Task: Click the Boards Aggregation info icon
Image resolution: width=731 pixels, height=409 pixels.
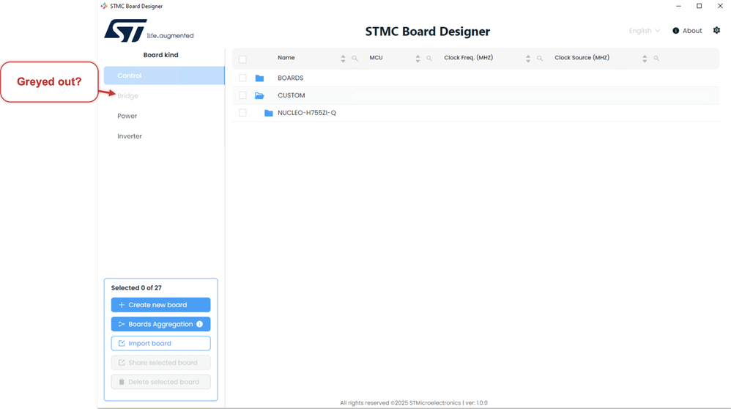Action: [x=199, y=324]
